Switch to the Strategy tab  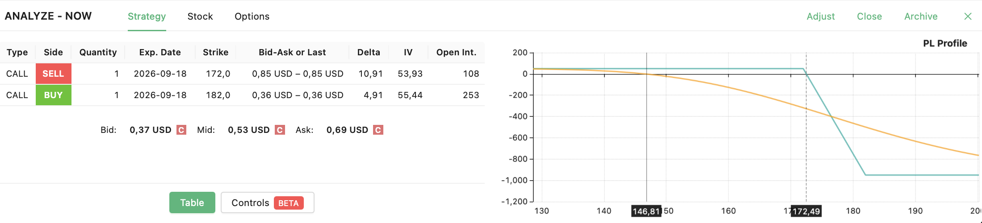point(147,17)
